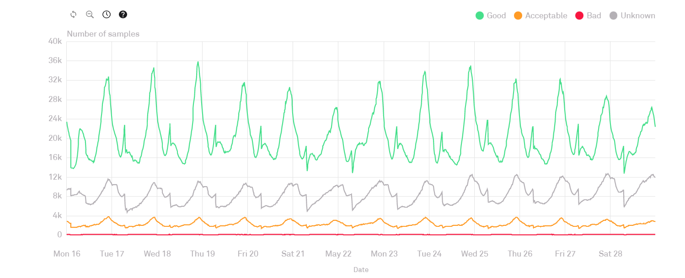Image resolution: width=685 pixels, height=278 pixels.
Task: Open the time range clock icon
Action: 107,15
